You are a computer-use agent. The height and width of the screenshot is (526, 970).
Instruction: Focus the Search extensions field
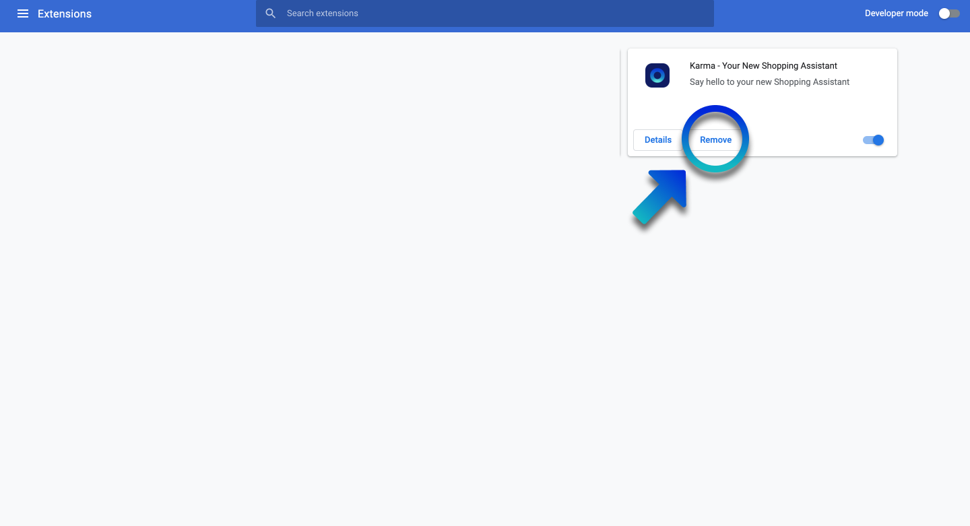point(485,13)
